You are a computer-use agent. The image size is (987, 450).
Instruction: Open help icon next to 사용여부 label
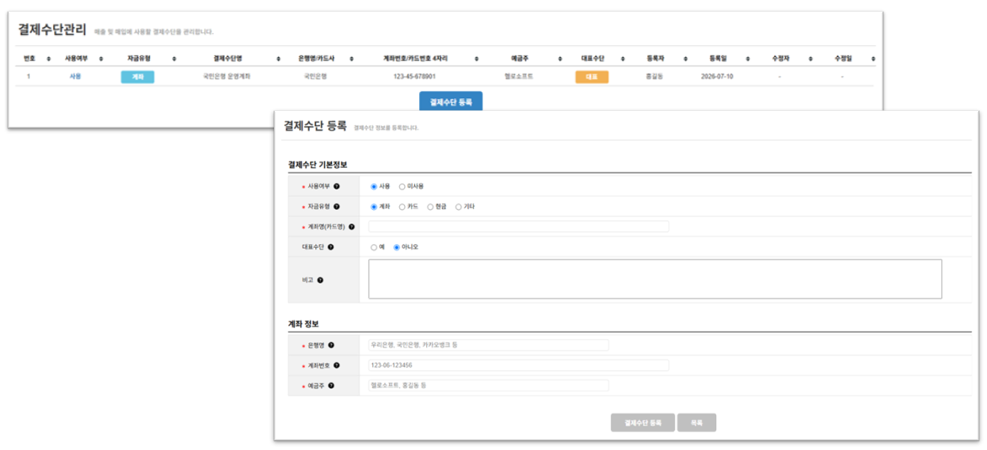click(x=337, y=186)
